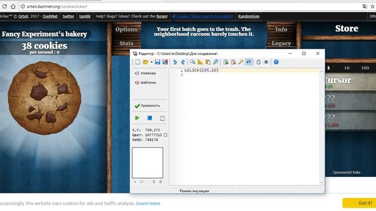This screenshot has height=211, width=376.
Task: Click the browser address bar URL
Action: click(x=57, y=6)
